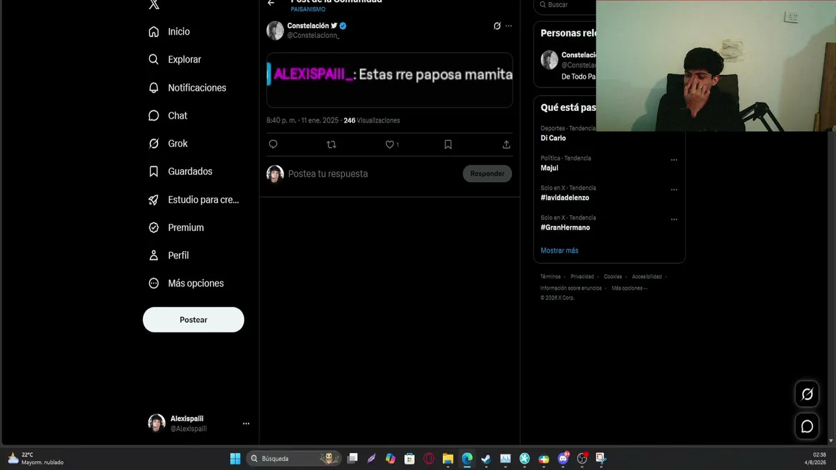The image size is (836, 470).
Task: Switch to Microsoft Edge on the taskbar
Action: tap(467, 458)
